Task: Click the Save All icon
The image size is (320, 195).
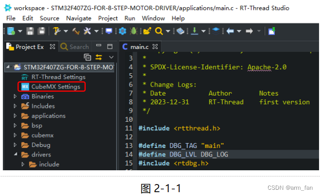Action: pos(41,31)
